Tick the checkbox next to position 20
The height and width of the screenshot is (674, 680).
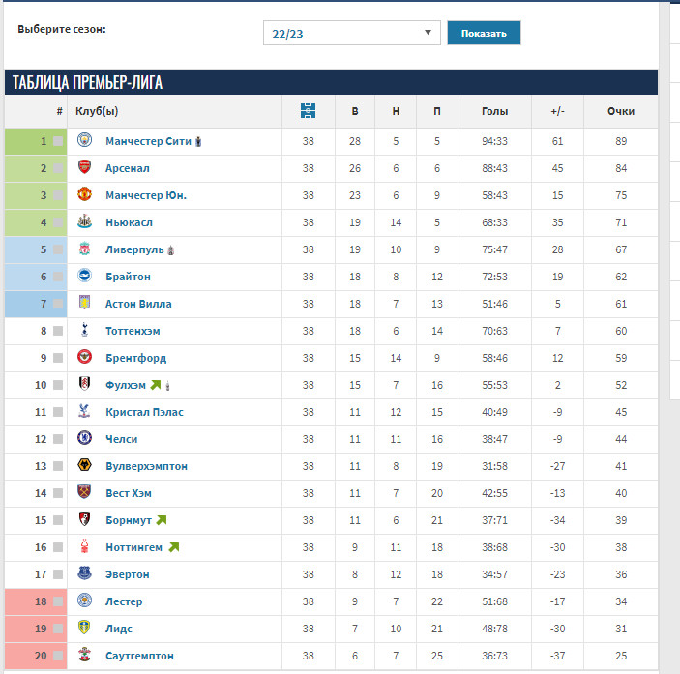coord(58,656)
